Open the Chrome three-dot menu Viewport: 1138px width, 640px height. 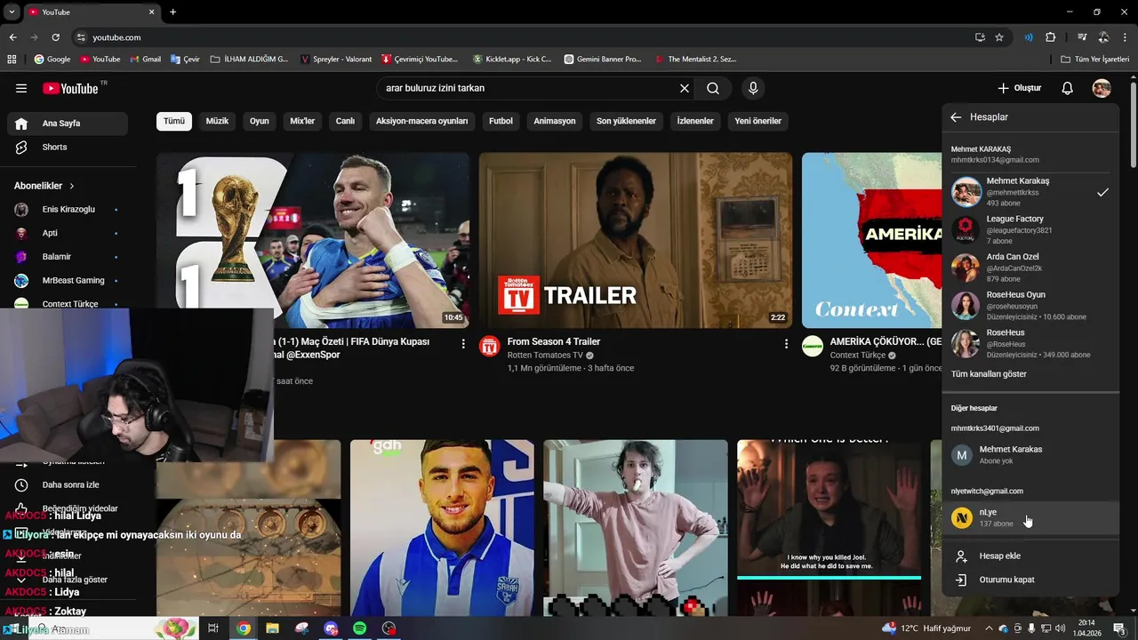(x=1125, y=37)
